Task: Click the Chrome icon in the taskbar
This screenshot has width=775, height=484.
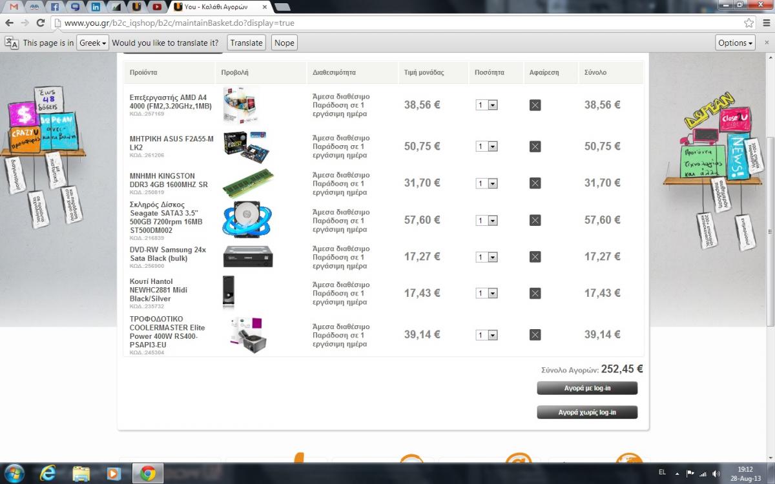Action: [x=147, y=473]
